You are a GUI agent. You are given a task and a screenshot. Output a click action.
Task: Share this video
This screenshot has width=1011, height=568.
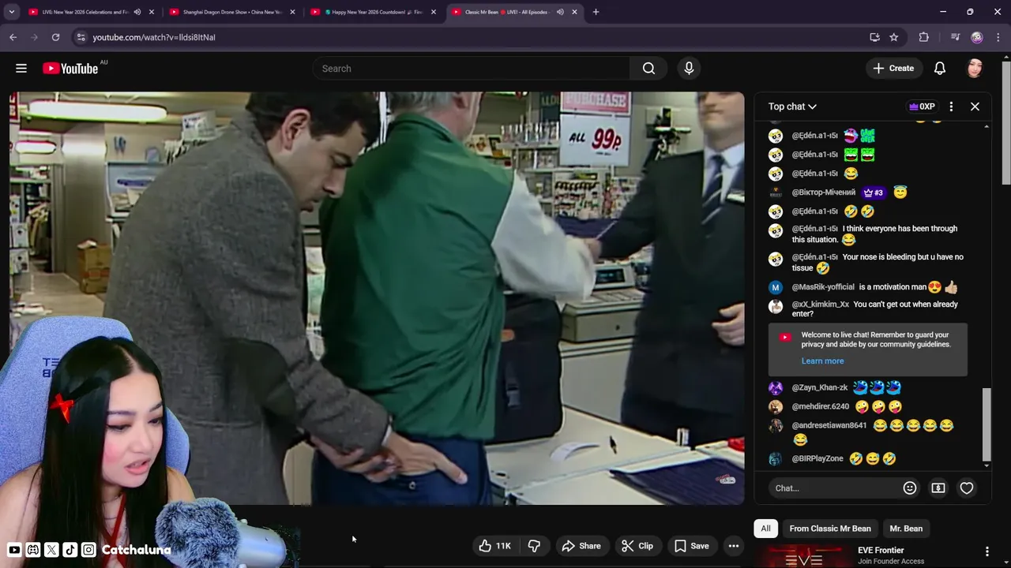click(x=581, y=546)
